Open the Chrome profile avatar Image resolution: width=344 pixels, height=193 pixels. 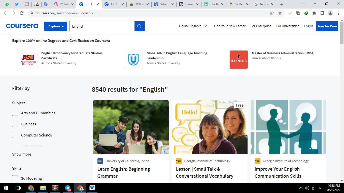click(330, 13)
